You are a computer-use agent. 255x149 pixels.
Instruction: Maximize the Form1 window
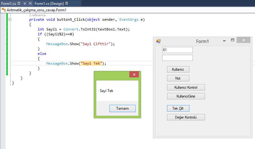233,40
